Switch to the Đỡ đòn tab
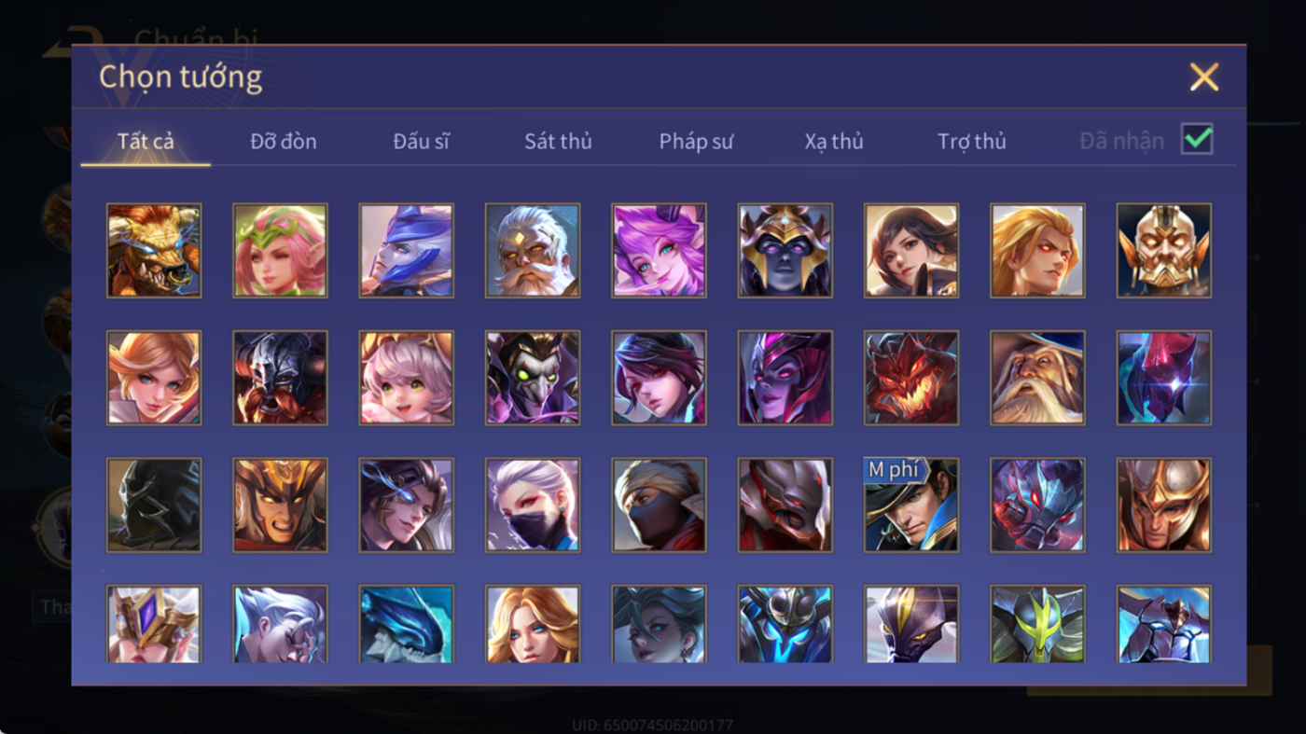This screenshot has height=734, width=1306. (284, 141)
